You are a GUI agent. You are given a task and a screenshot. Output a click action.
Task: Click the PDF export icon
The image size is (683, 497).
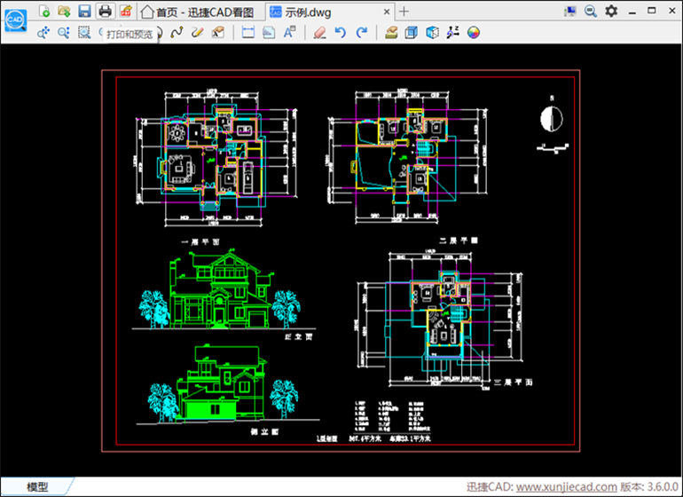pos(125,11)
